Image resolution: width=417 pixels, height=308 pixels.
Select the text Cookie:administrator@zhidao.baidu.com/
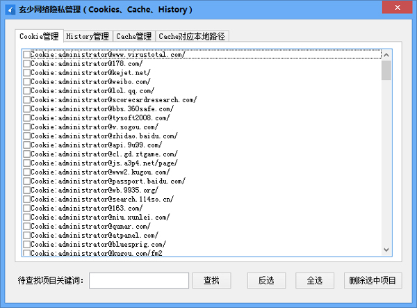pyautogui.click(x=104, y=136)
